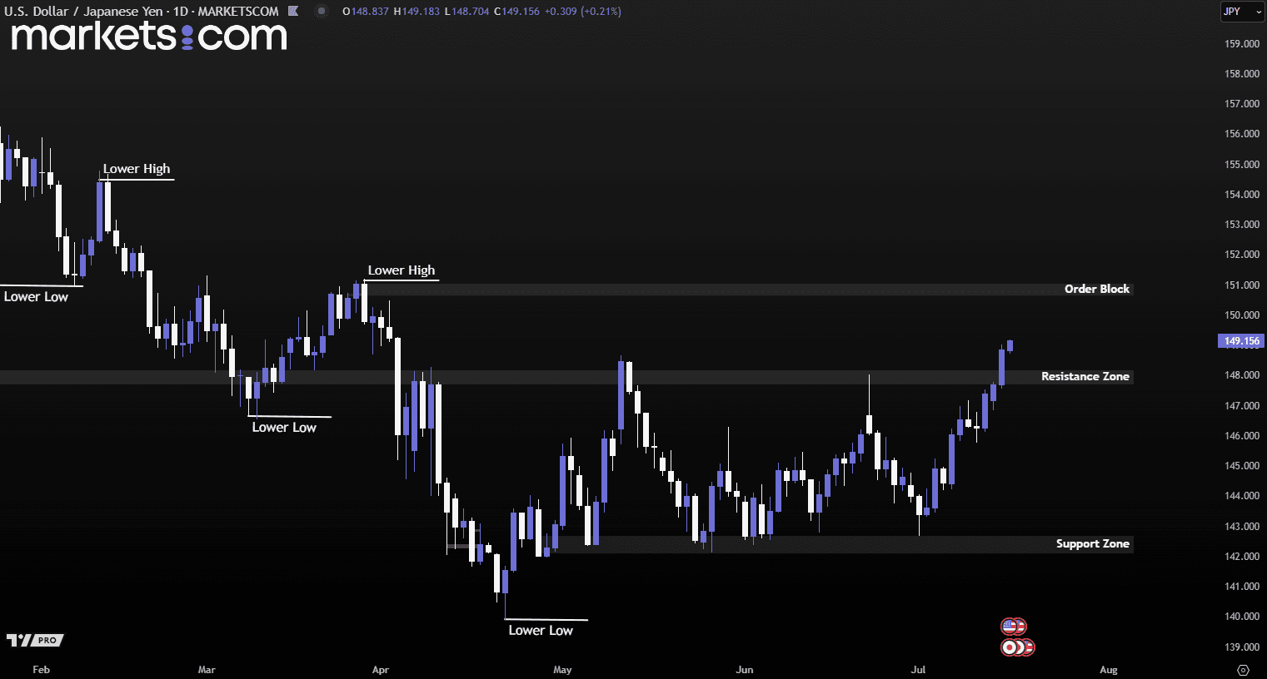This screenshot has height=679, width=1267.
Task: Click the US flag economic event marker
Action: [1010, 627]
